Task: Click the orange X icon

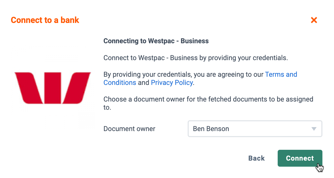Action: (314, 20)
